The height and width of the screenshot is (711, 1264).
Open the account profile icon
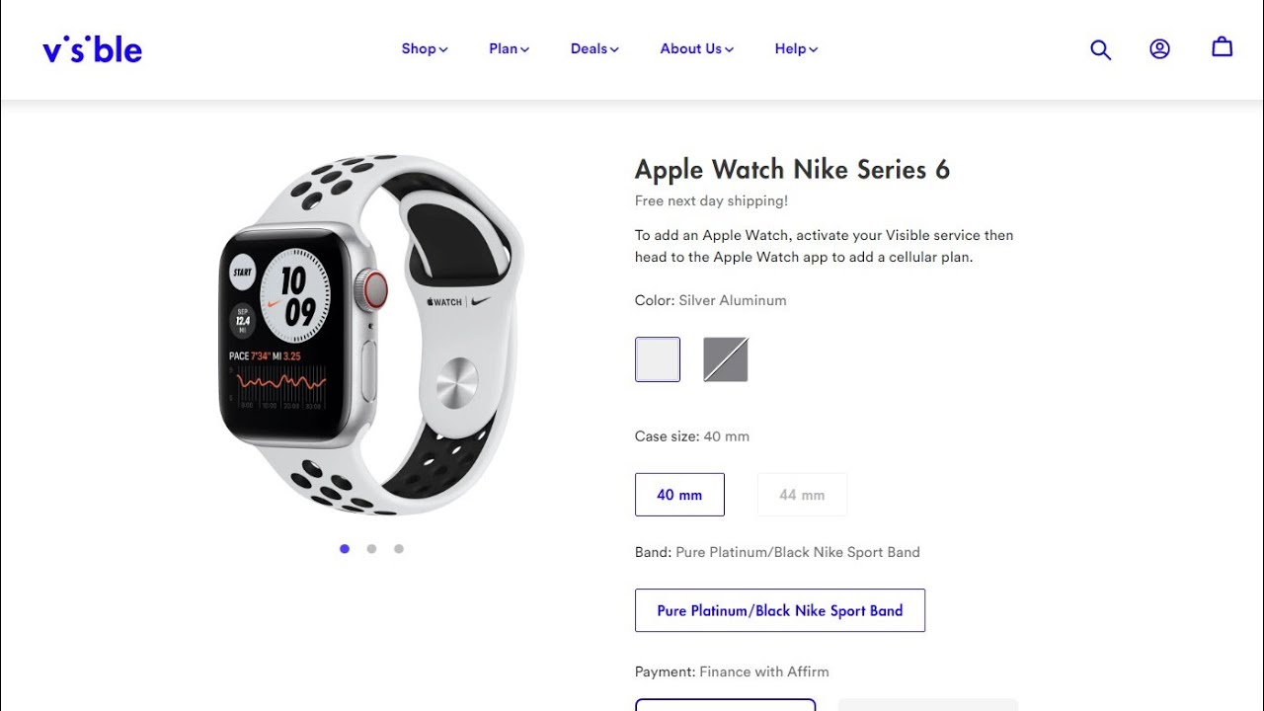[x=1159, y=48]
